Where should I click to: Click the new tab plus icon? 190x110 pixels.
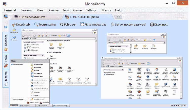click(x=118, y=17)
